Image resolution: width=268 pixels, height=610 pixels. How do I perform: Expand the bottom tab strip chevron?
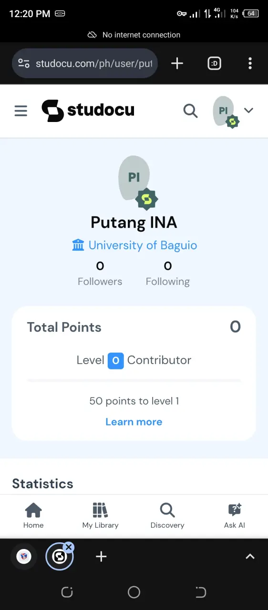250,556
